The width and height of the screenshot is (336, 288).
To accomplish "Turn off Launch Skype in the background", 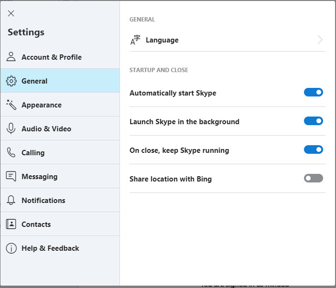I will click(313, 121).
